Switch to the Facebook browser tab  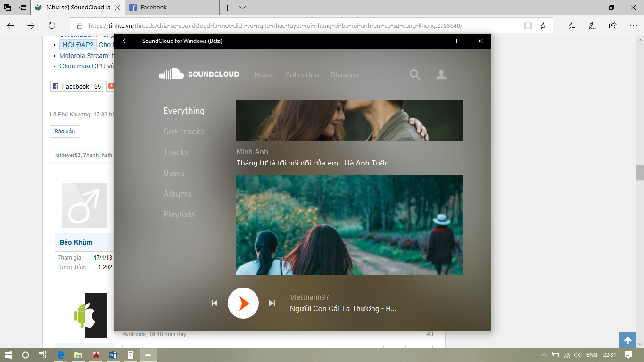pos(172,8)
